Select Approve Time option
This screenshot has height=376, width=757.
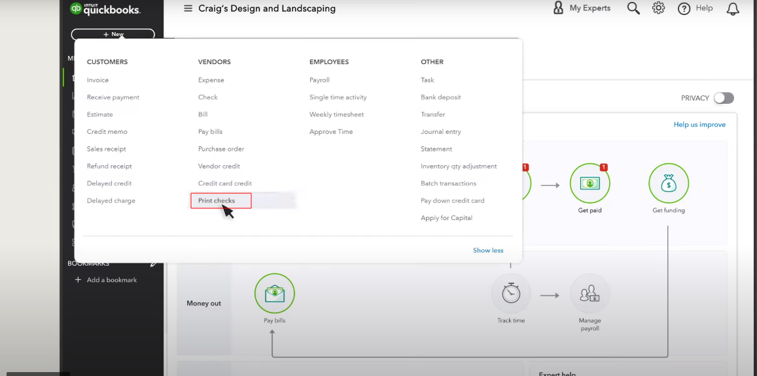click(331, 131)
